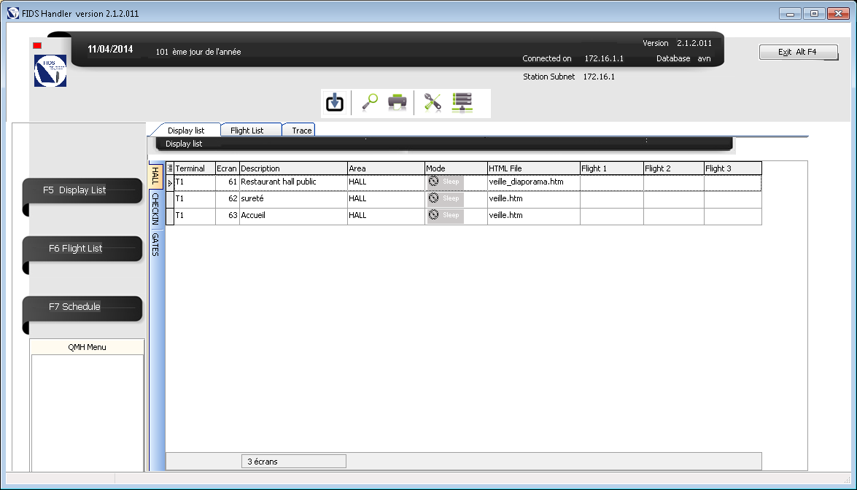Image resolution: width=857 pixels, height=490 pixels.
Task: Open settings via wrench and screwdriver icon
Action: (433, 103)
